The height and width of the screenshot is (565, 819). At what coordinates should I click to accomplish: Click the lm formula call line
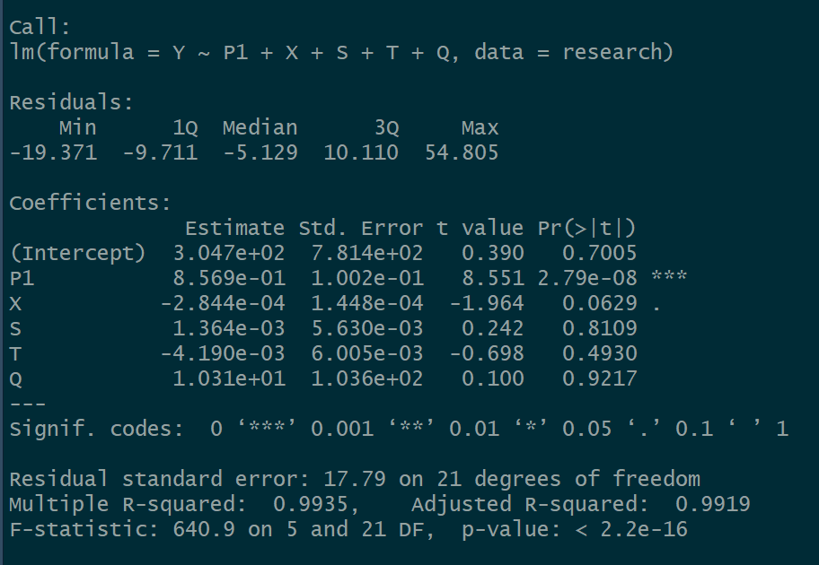click(x=341, y=52)
